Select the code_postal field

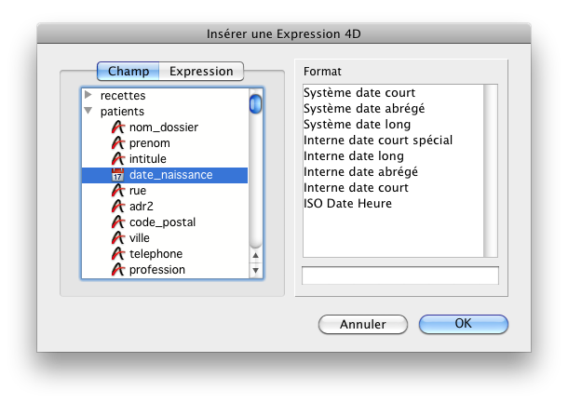(x=165, y=222)
